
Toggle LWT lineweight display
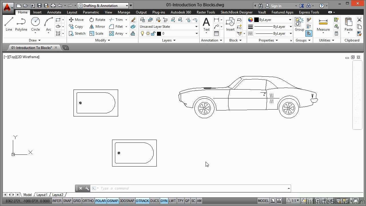[x=172, y=201]
